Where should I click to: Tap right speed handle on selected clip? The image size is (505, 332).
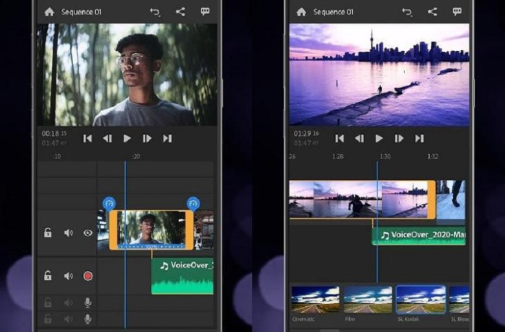(193, 203)
